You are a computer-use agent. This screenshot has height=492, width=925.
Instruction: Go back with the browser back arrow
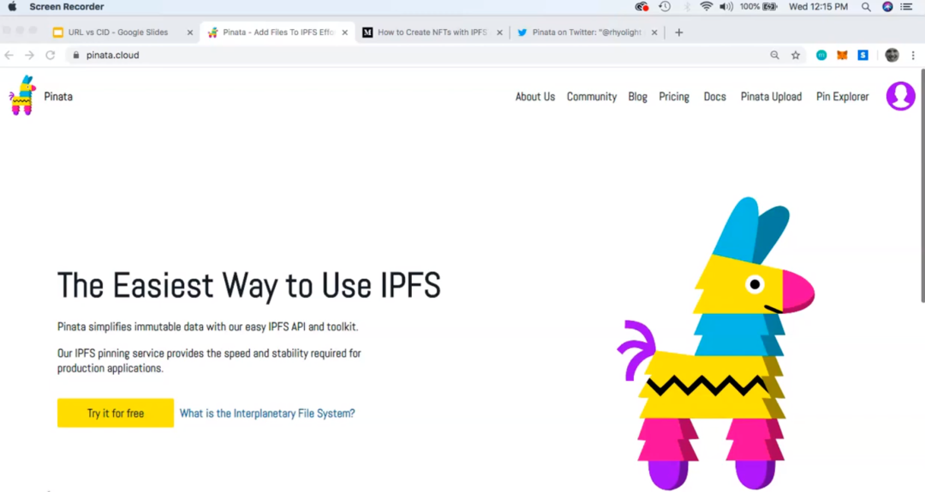[9, 55]
